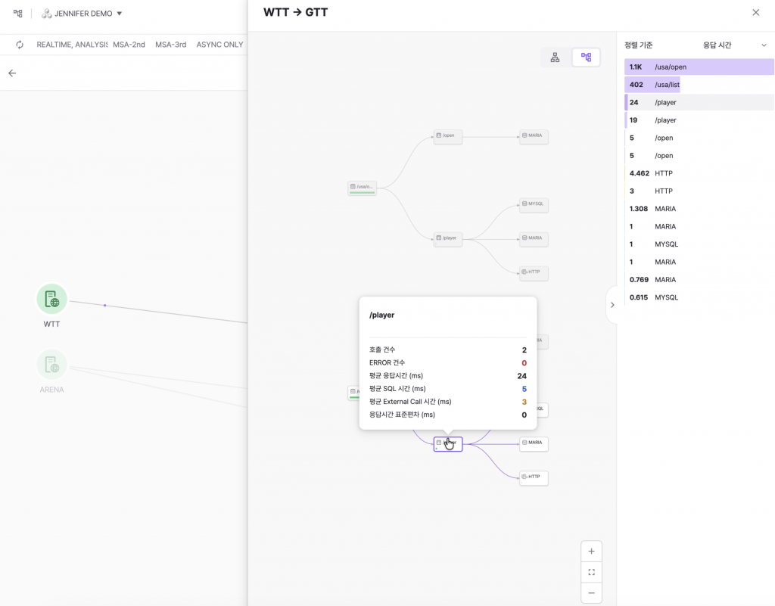Collapse the side list panel with chevron

pyautogui.click(x=612, y=305)
